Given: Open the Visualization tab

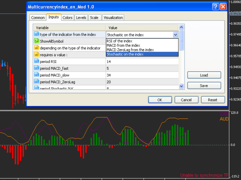Looking at the screenshot, I should coord(113,18).
